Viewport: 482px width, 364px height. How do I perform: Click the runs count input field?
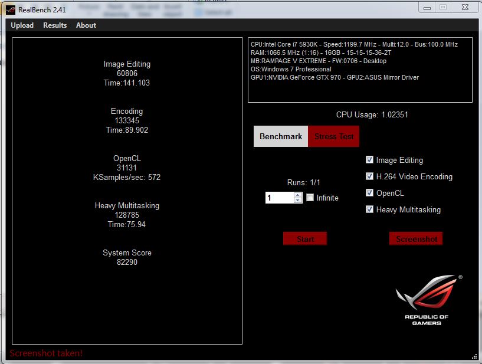[x=280, y=198]
